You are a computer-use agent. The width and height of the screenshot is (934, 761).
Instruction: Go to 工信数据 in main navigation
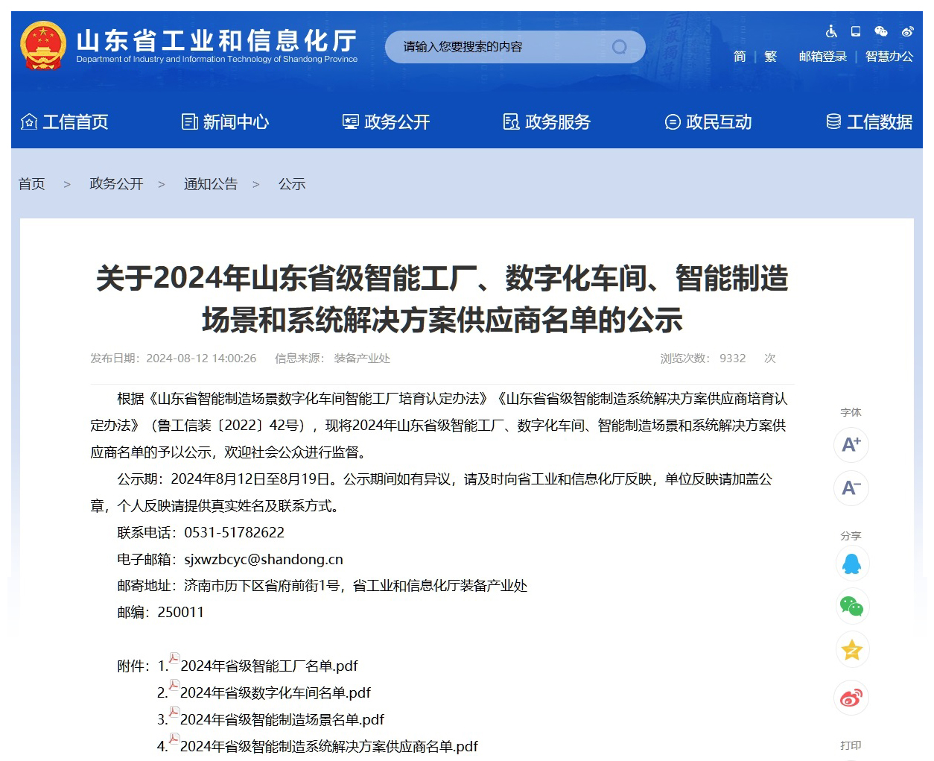coord(869,121)
